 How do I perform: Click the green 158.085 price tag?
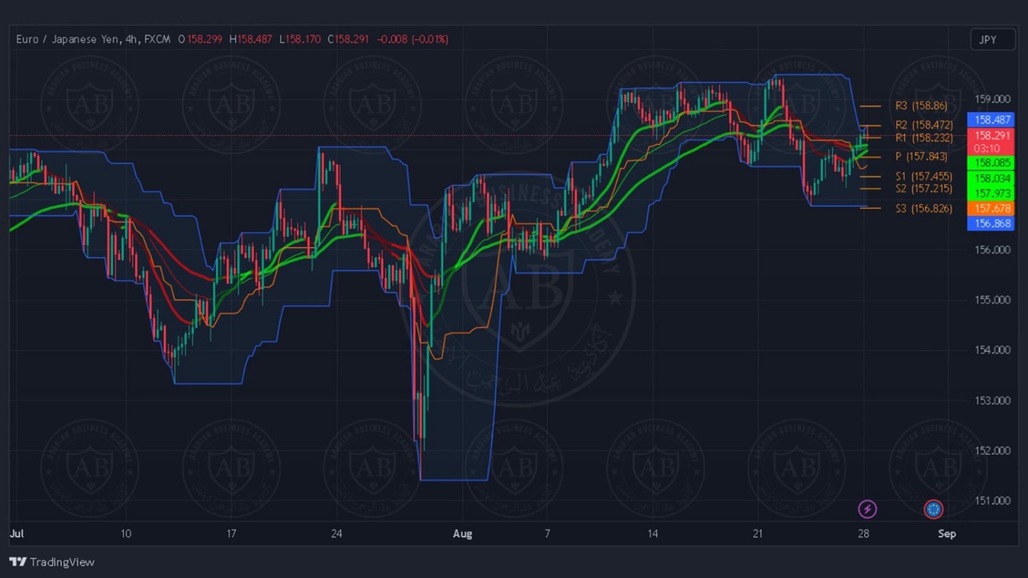(991, 163)
